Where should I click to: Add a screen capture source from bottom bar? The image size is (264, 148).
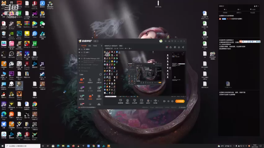pos(120,101)
